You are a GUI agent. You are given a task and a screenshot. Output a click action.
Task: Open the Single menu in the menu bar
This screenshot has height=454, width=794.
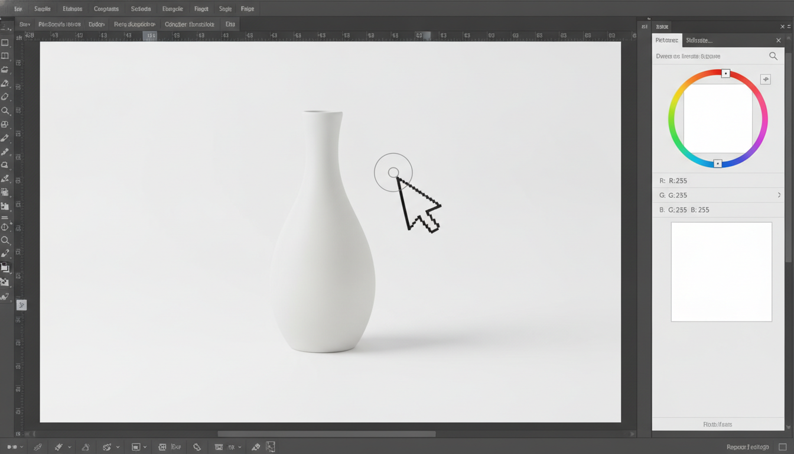click(225, 9)
